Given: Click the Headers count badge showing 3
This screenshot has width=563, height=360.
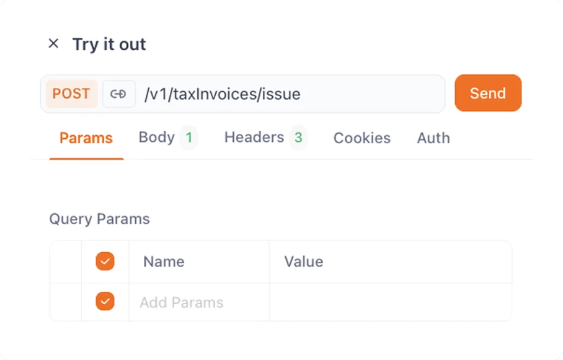Looking at the screenshot, I should pyautogui.click(x=298, y=138).
